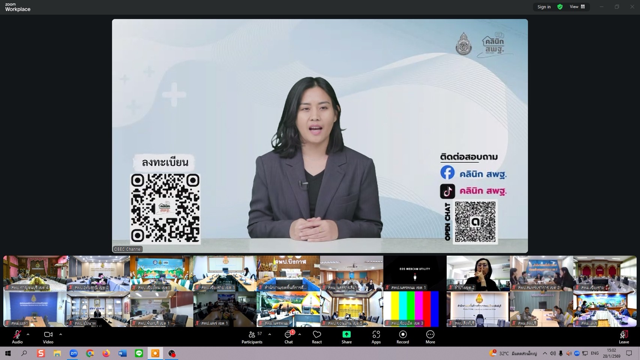Open the Chat panel
The height and width of the screenshot is (360, 640).
click(x=288, y=336)
